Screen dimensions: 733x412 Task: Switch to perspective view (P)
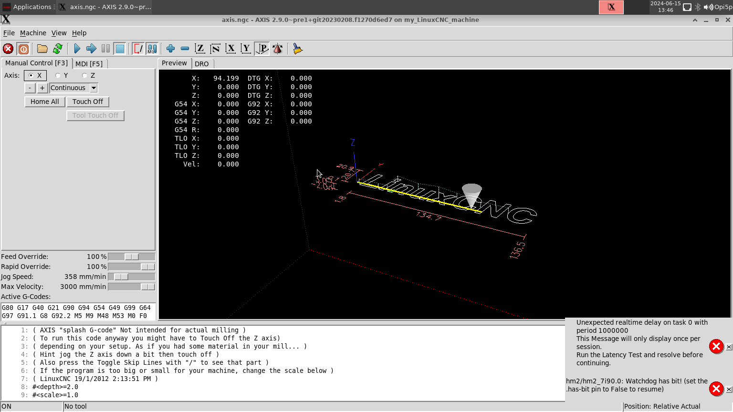[x=262, y=49]
